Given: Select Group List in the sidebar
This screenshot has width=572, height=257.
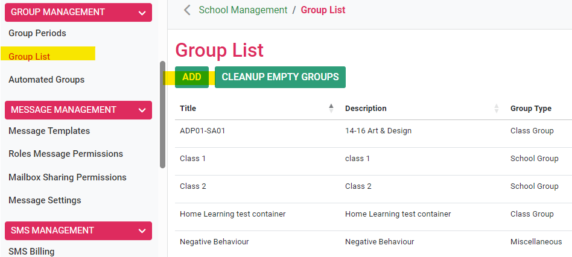Looking at the screenshot, I should [29, 57].
